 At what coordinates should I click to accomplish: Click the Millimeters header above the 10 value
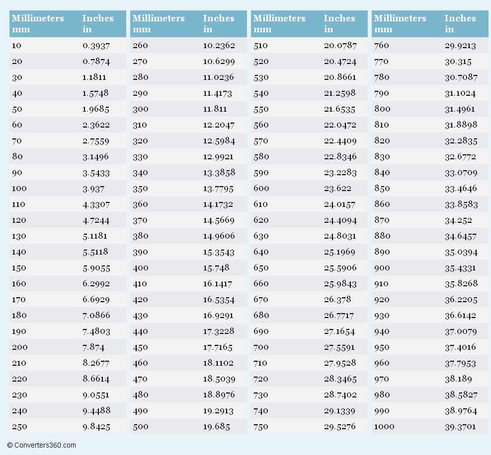tap(38, 23)
